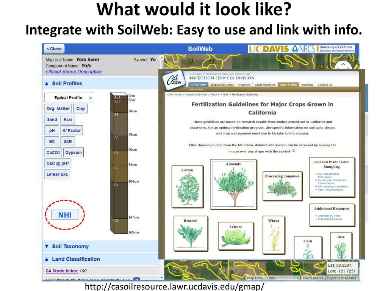Show the Kf Factor profile
Viewport: 388px width, 291px height.
tap(72, 130)
